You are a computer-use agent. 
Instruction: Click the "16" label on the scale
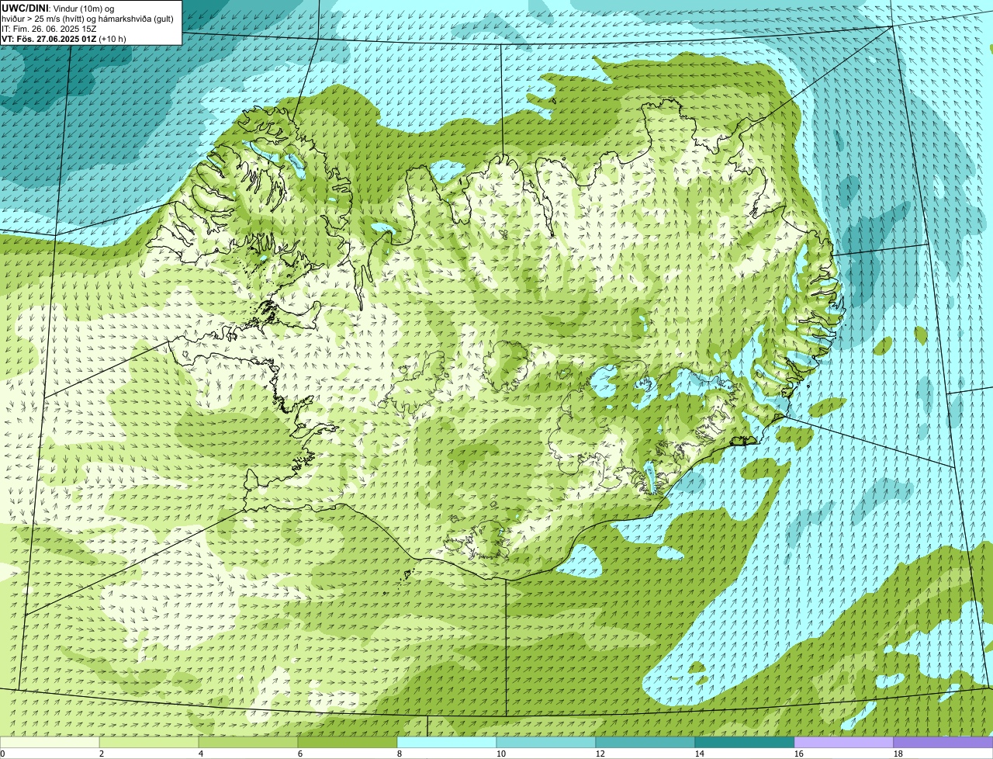tap(799, 754)
